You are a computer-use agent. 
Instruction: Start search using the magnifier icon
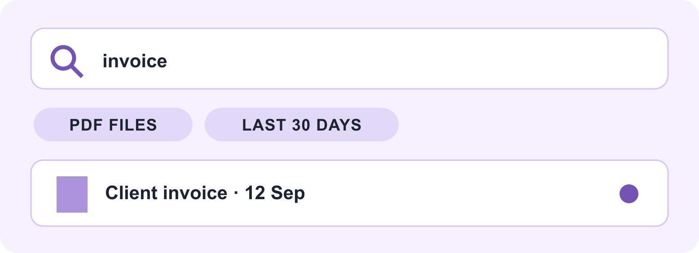(x=66, y=61)
